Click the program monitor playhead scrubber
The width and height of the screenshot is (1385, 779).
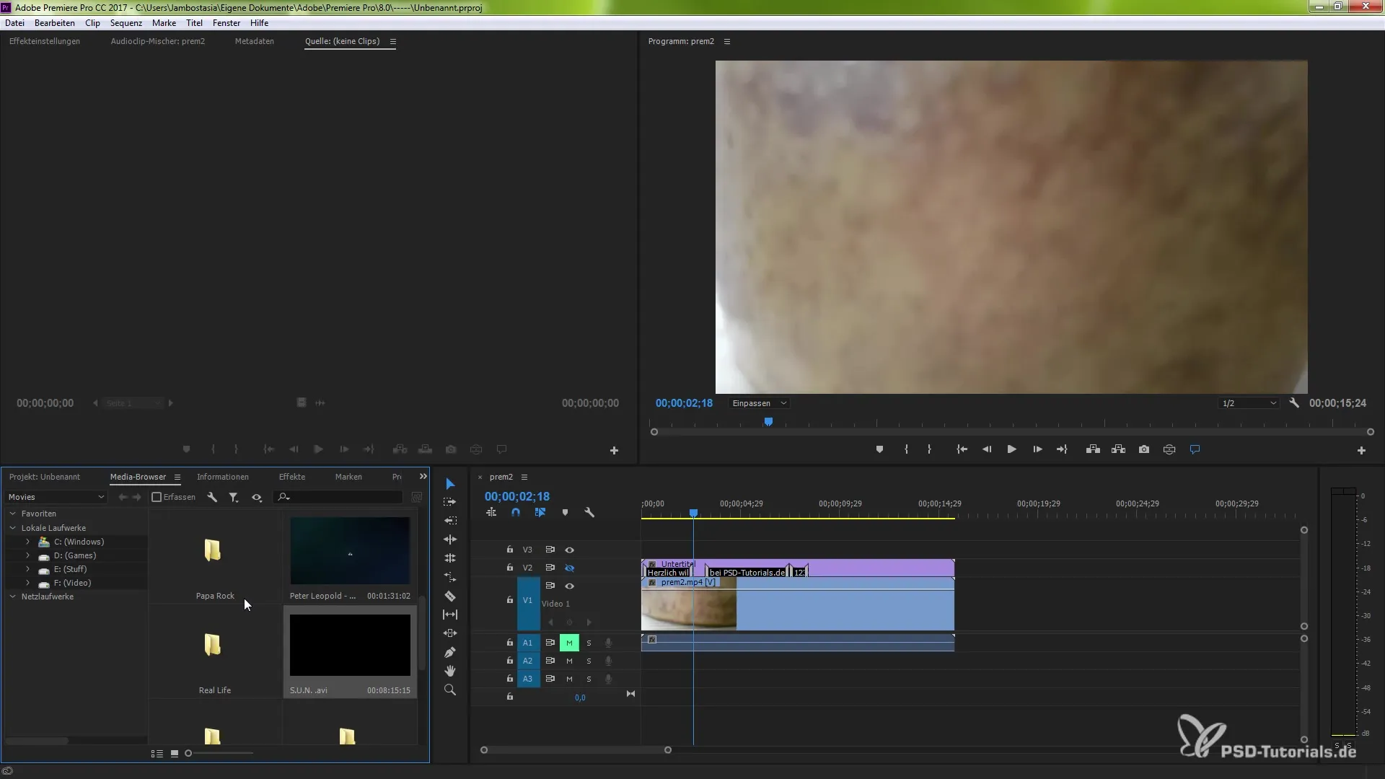click(768, 421)
